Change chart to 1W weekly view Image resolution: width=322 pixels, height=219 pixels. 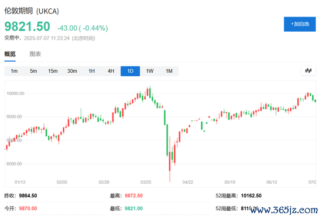(150, 71)
